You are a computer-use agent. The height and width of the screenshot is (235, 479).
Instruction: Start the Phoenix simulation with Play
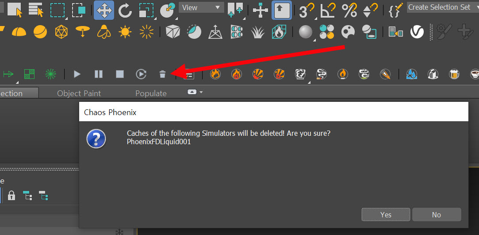click(77, 74)
